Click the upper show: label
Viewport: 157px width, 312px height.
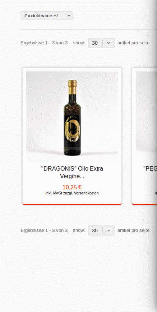pyautogui.click(x=79, y=43)
